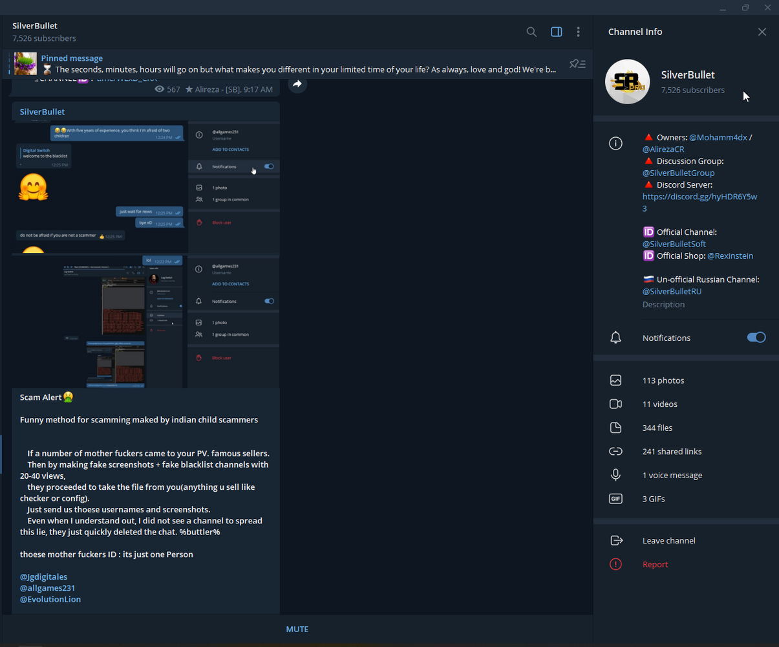Click the pinned messages list icon
The width and height of the screenshot is (779, 647).
tap(577, 63)
